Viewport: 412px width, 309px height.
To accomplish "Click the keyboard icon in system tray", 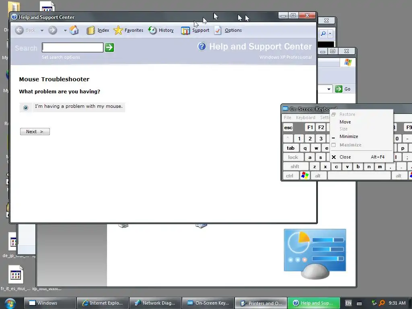I will [x=359, y=303].
